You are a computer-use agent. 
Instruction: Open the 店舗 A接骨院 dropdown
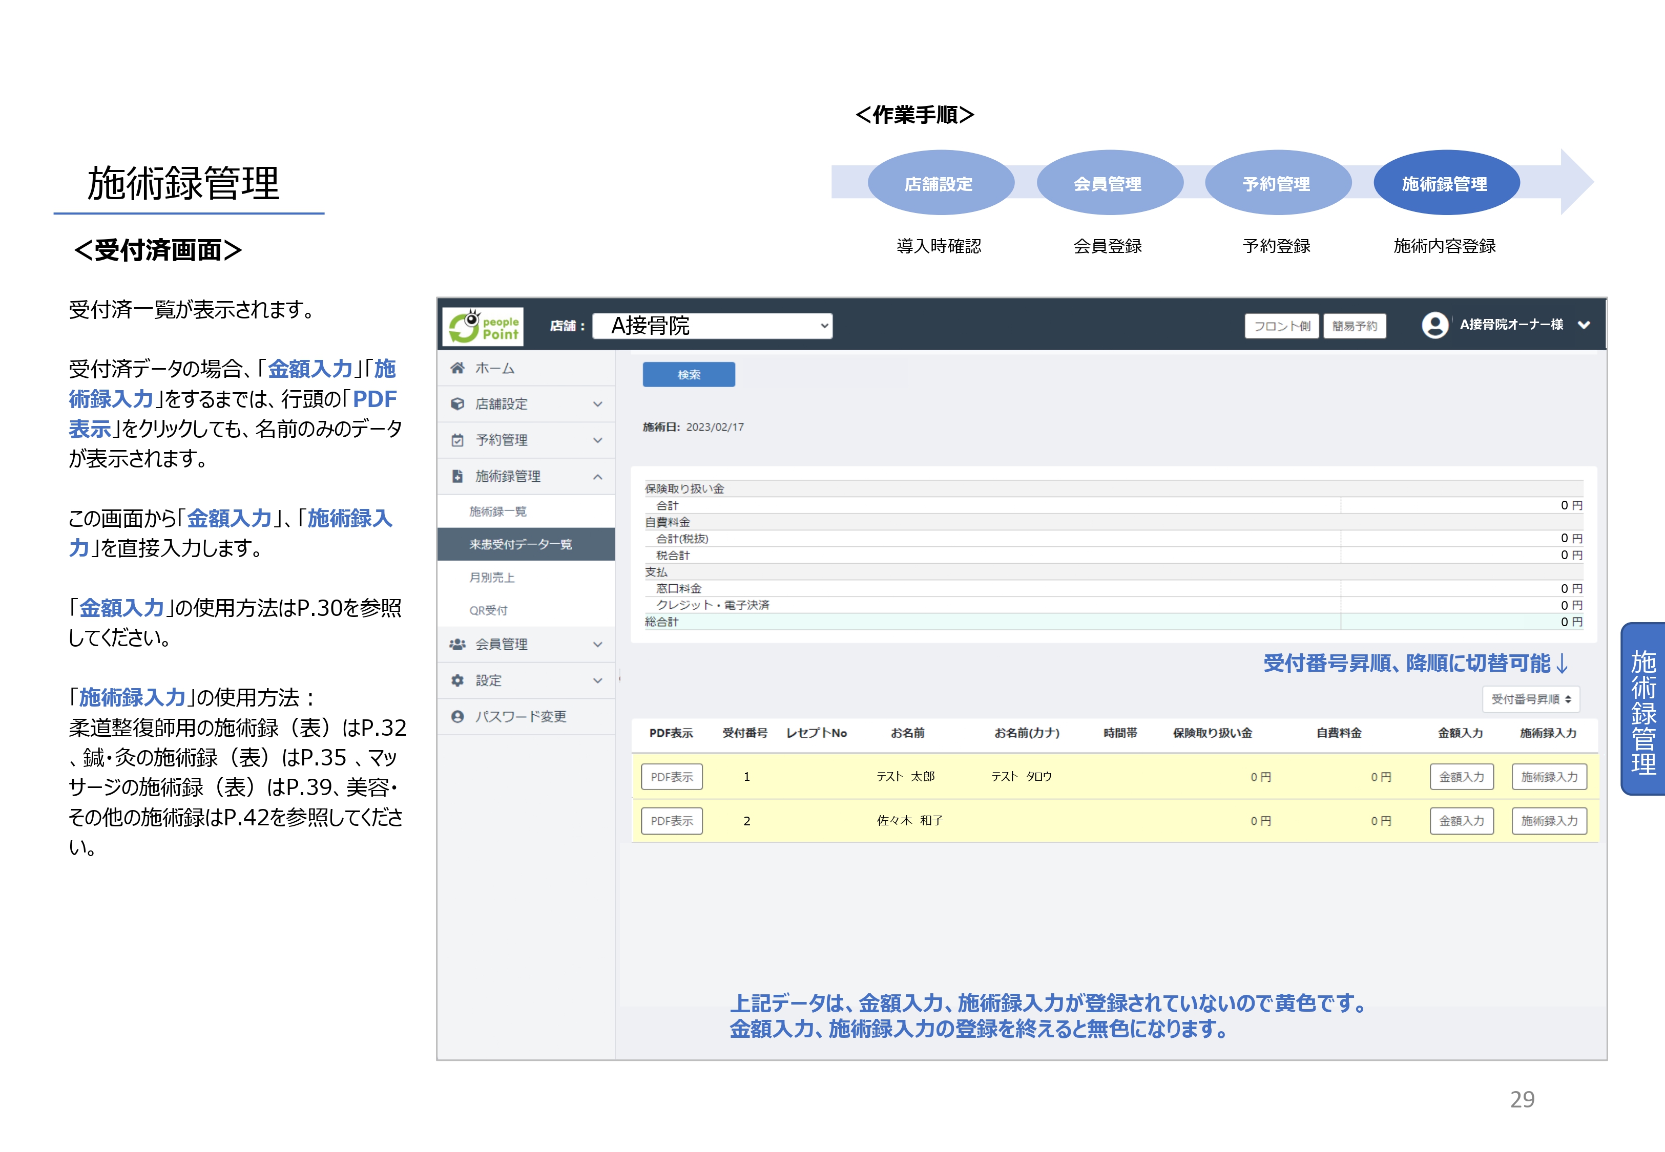pyautogui.click(x=712, y=326)
